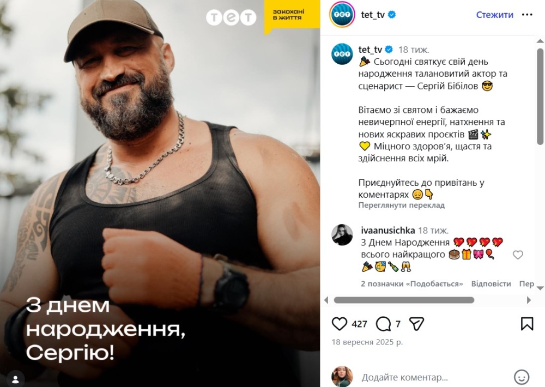The image size is (545, 387).
Task: View the 2 likes on the comment
Action: click(x=412, y=284)
